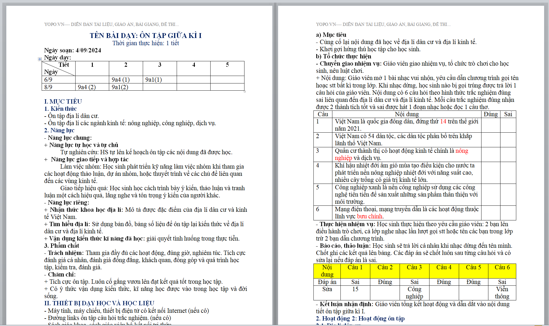Click the "9a4 (2)" table cell
The image size is (549, 326).
(x=92, y=87)
